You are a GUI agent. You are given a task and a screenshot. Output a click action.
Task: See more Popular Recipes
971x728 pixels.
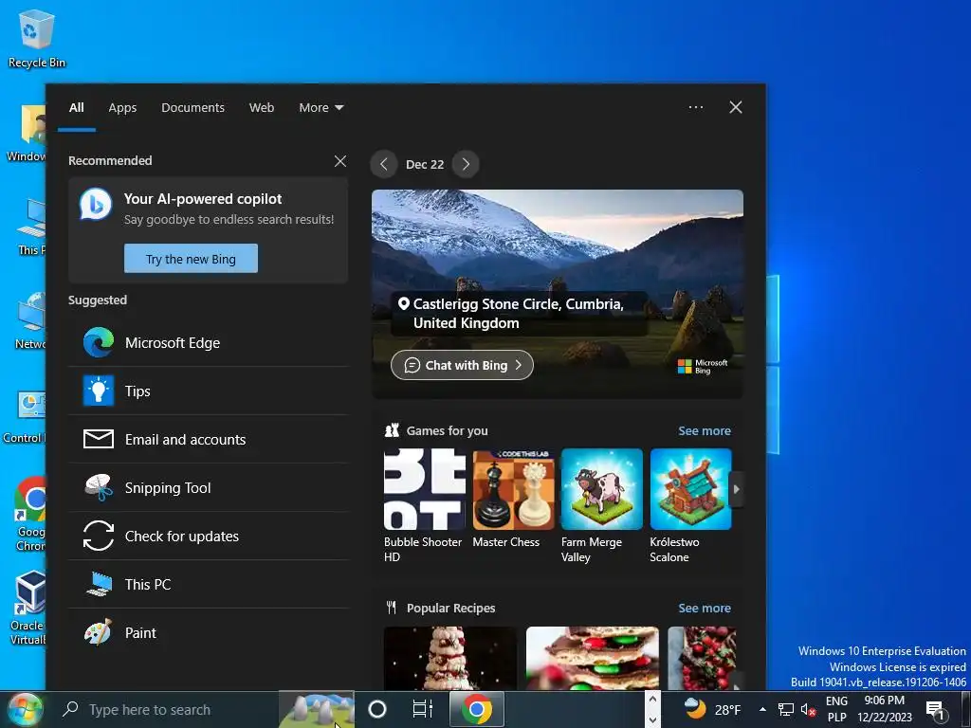705,608
